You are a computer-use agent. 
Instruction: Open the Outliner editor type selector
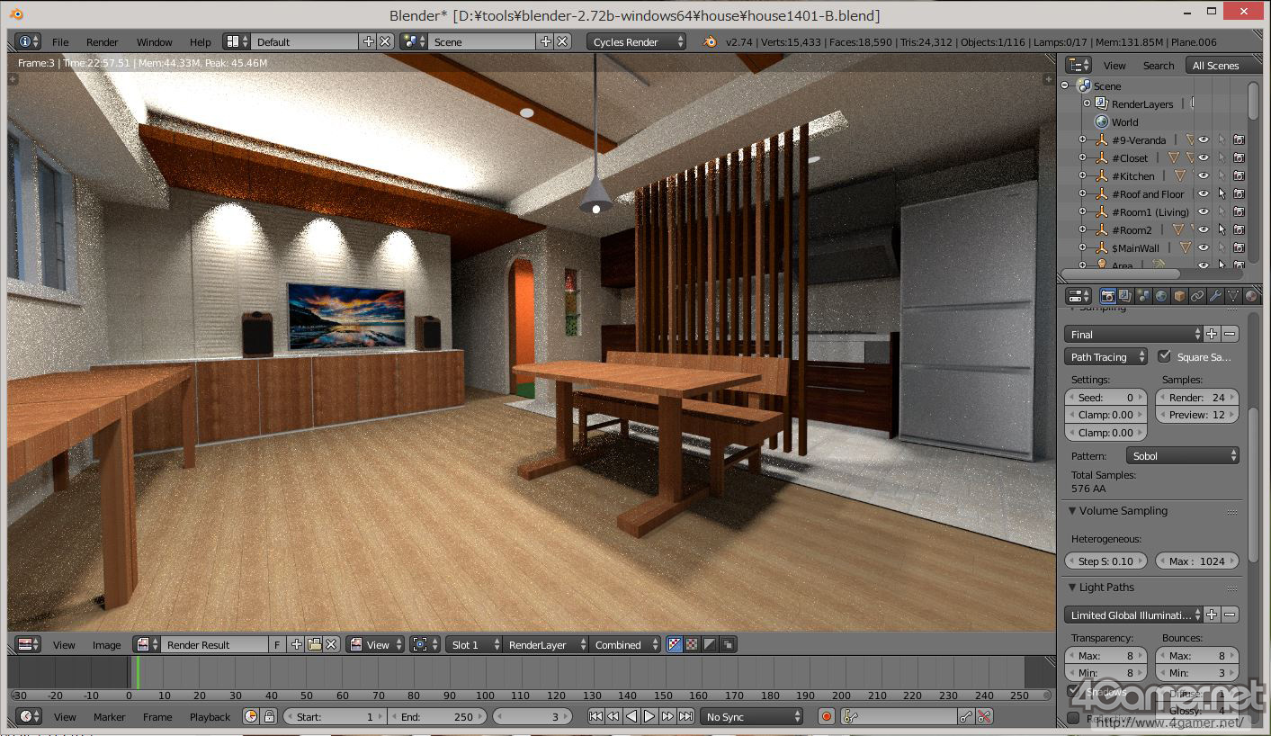click(1078, 65)
